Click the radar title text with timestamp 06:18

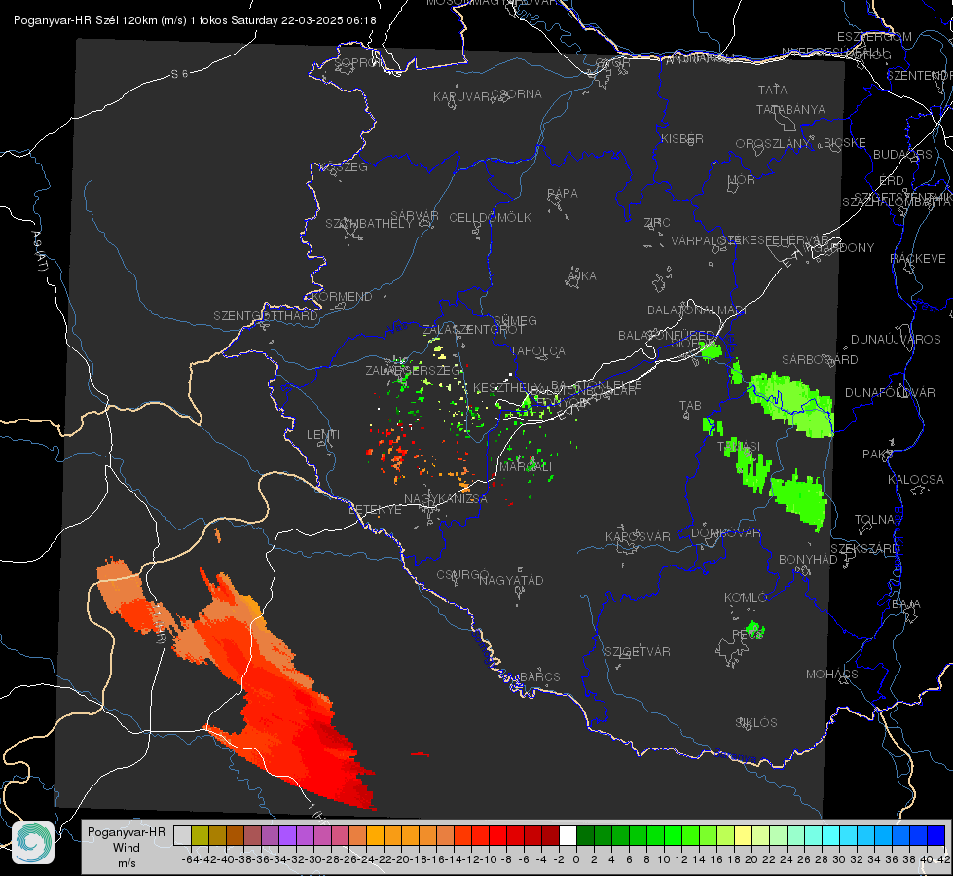point(195,20)
